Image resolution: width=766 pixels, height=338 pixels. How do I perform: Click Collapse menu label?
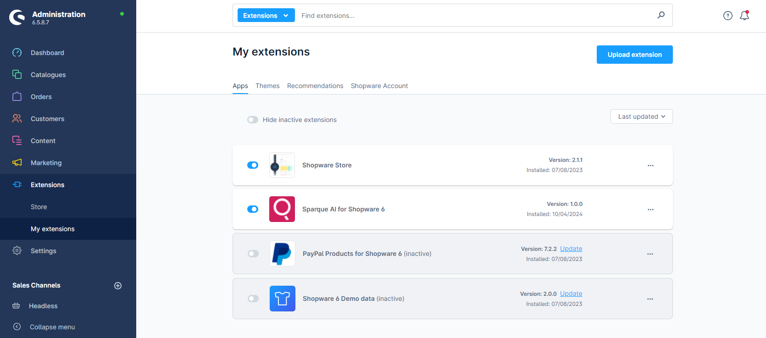52,327
